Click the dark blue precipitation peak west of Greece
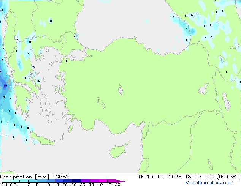 (x=5, y=85)
